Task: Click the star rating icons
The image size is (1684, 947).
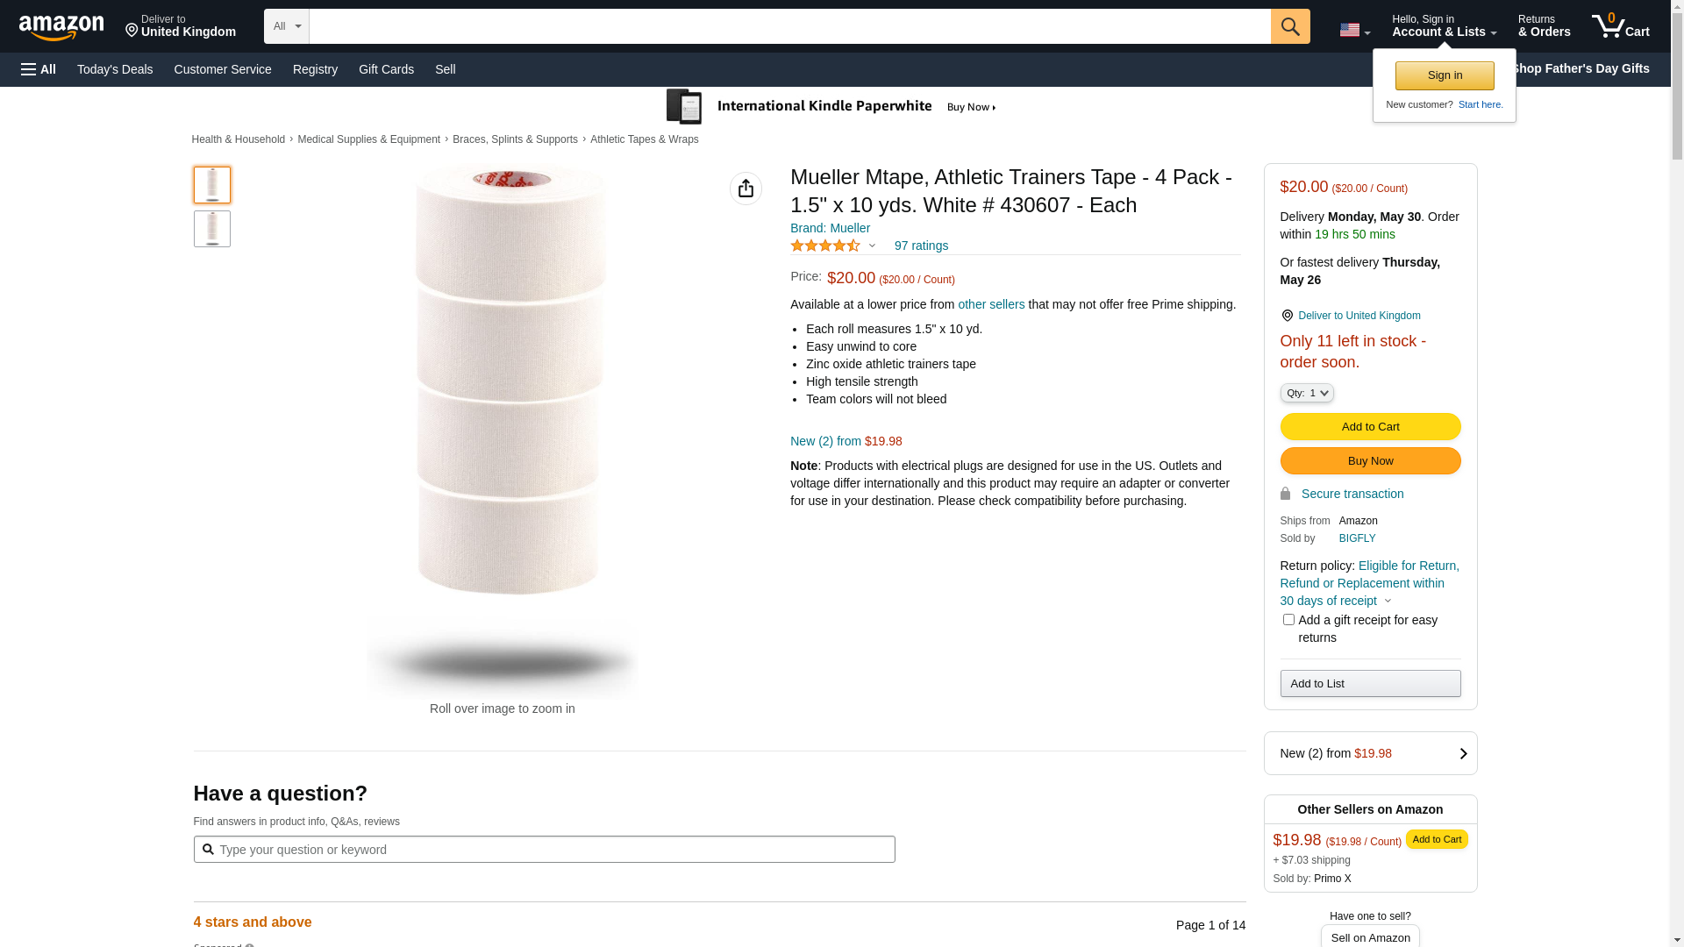Action: (x=825, y=246)
